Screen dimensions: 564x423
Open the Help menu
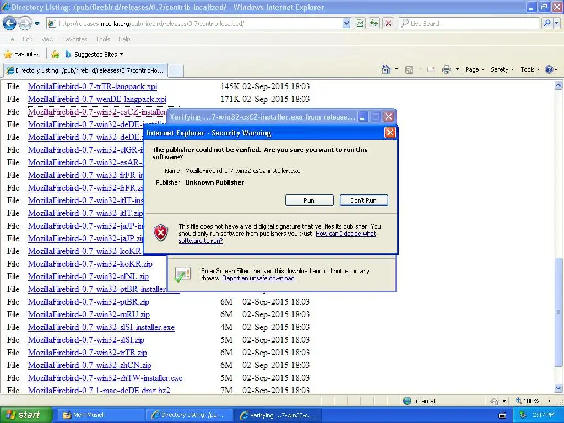click(124, 39)
